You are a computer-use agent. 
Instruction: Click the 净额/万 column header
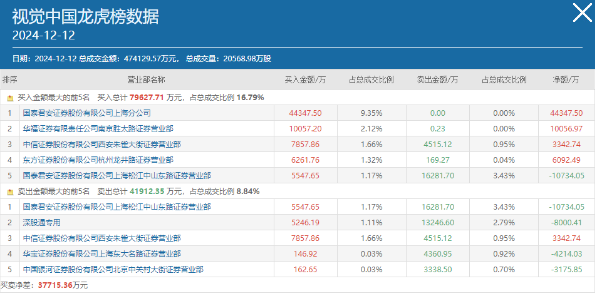pyautogui.click(x=566, y=80)
